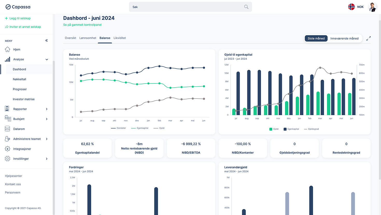Expand the Rapporter submenu arrow

47,109
